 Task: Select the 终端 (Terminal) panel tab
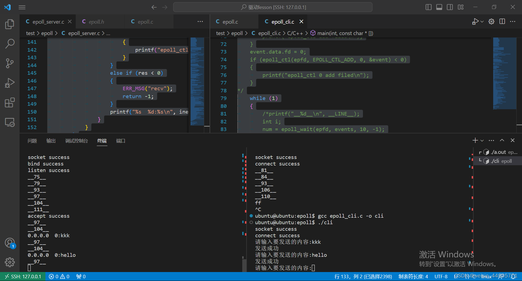(102, 141)
